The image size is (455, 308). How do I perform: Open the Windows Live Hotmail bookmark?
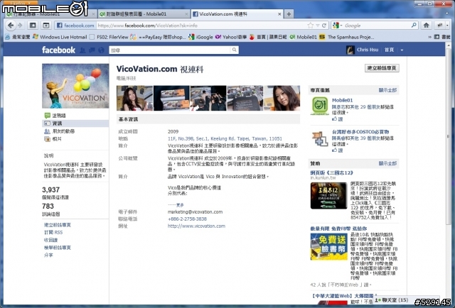60,37
